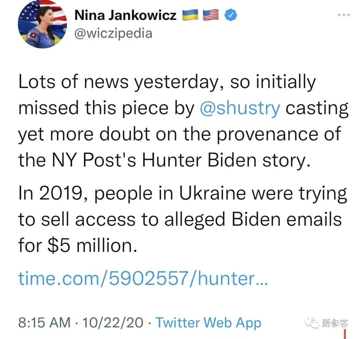Image resolution: width=360 pixels, height=339 pixels.
Task: Click the American flag emoji beside the name
Action: point(211,15)
